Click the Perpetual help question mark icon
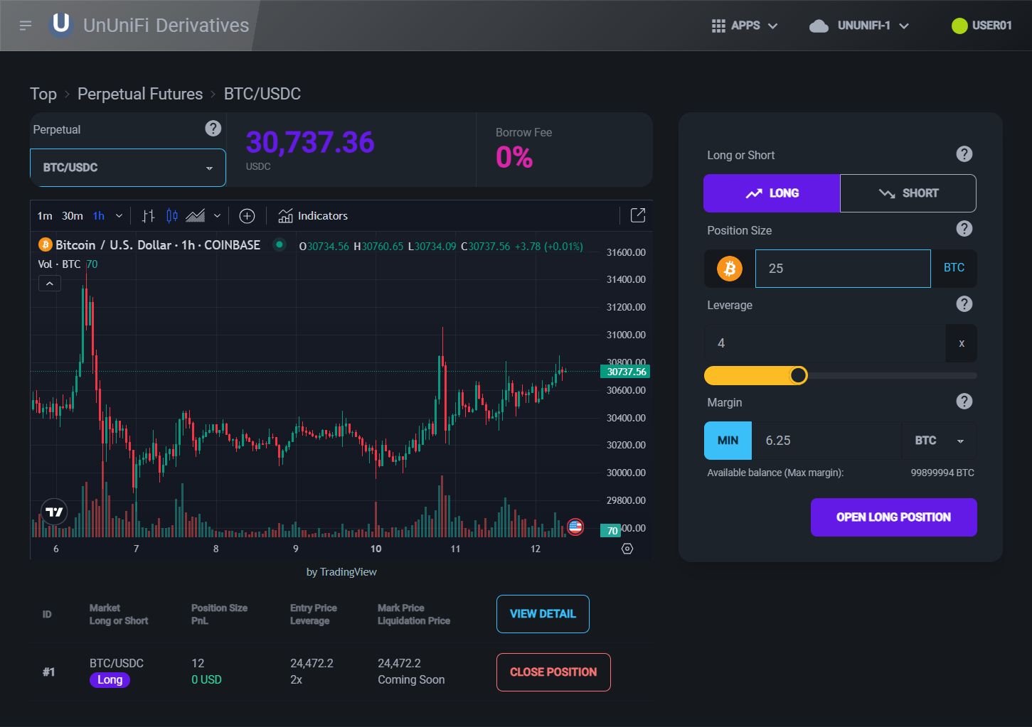The height and width of the screenshot is (727, 1032). [213, 129]
